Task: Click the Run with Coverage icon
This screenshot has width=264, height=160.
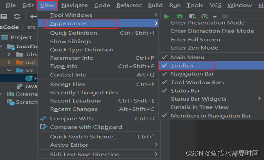Action: [192, 16]
